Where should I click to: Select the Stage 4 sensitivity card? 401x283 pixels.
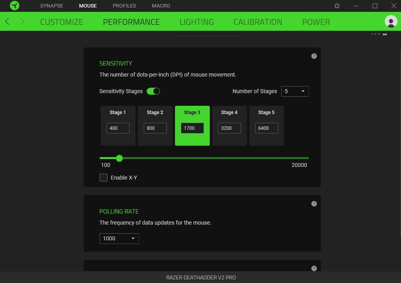(x=230, y=126)
